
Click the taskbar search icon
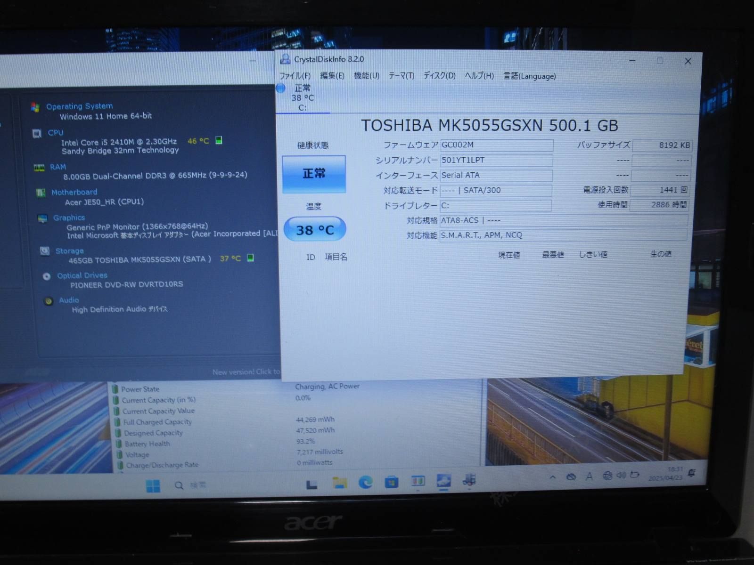click(x=179, y=485)
